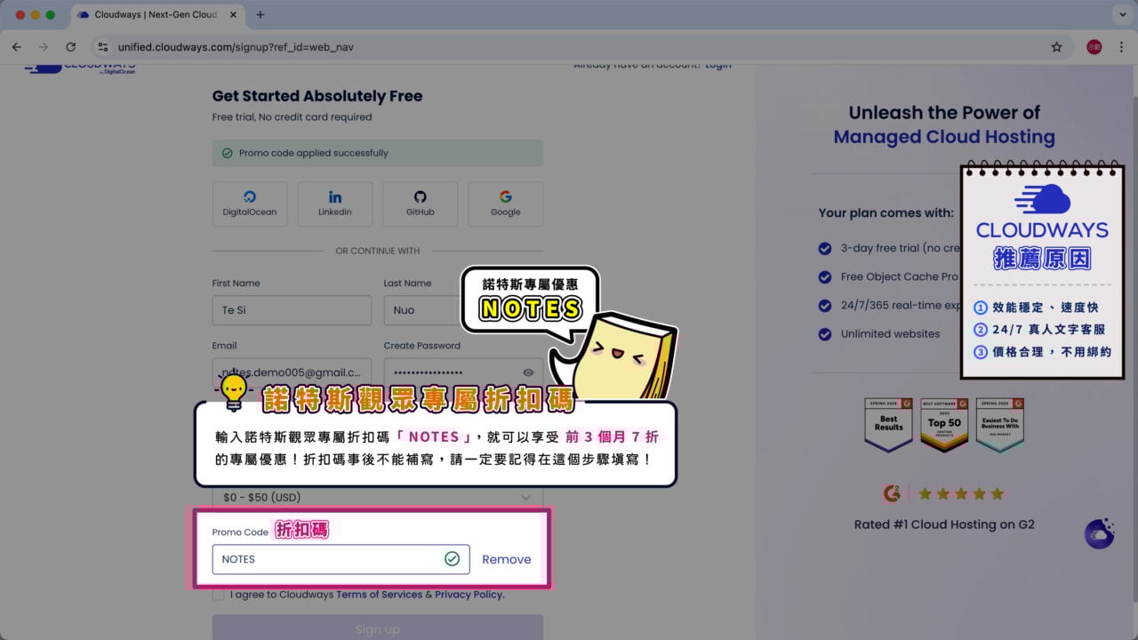This screenshot has width=1138, height=640.
Task: Open a new browser tab with the plus button
Action: click(258, 14)
